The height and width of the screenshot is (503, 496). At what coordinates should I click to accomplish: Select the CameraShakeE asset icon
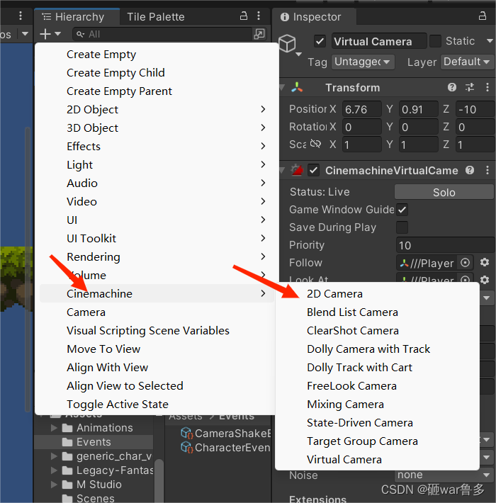point(187,433)
